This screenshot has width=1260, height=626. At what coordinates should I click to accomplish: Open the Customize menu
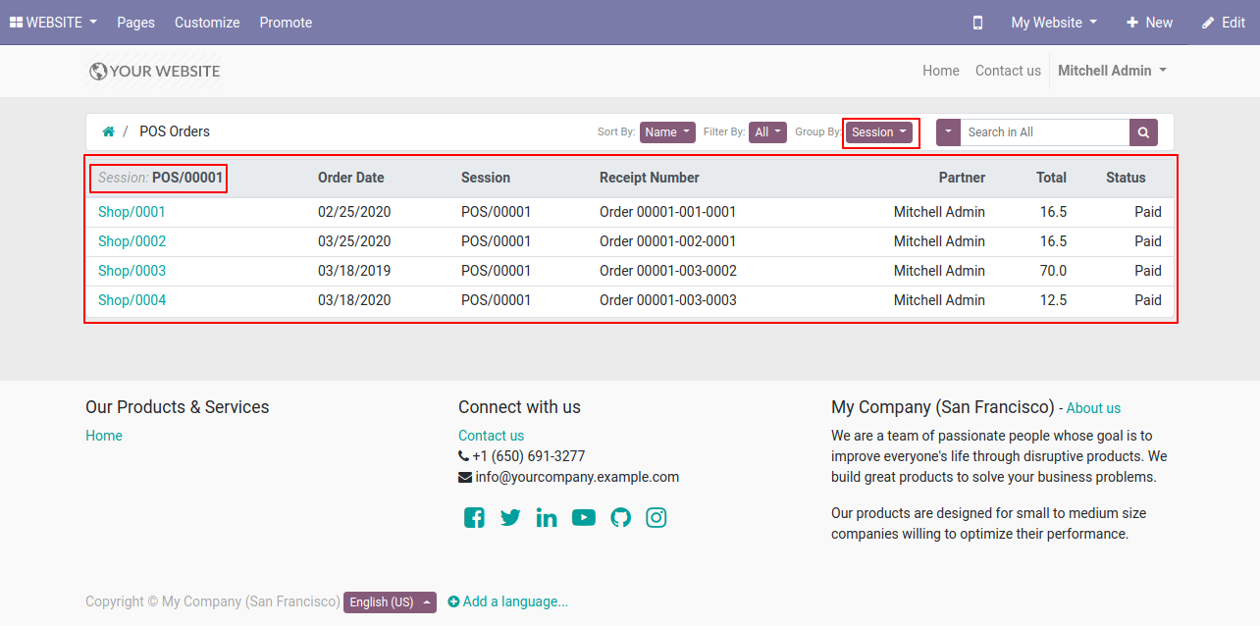207,23
